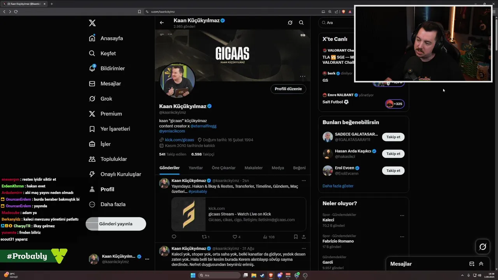Image resolution: width=498 pixels, height=280 pixels.
Task: Open @yeniacikcom mention link
Action: (172, 131)
